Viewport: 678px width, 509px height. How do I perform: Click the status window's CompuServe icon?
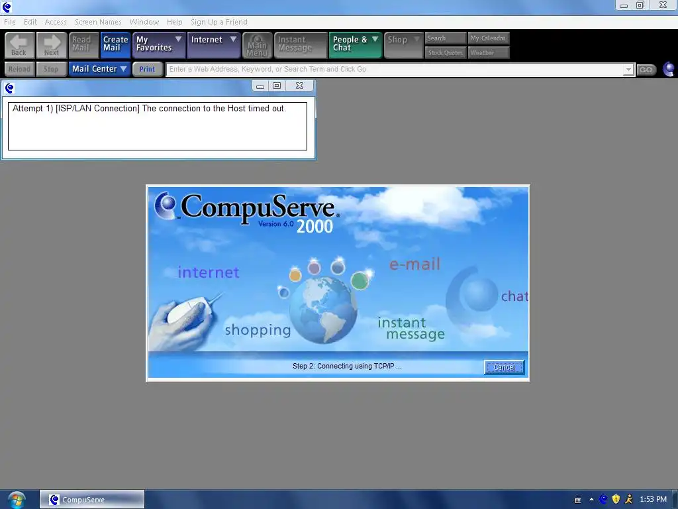9,88
